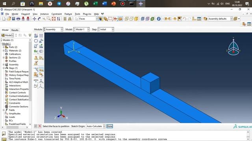Expand the Parts (2) tree node
Screen dimensions: 252x141
click(x=4, y=47)
